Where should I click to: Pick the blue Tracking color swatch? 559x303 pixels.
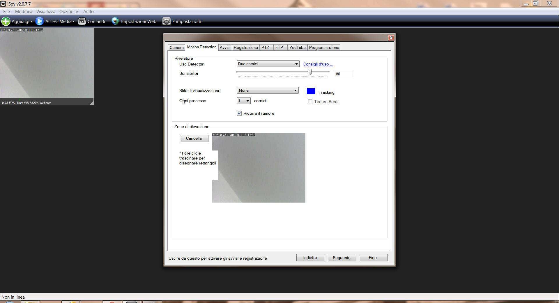pos(311,91)
